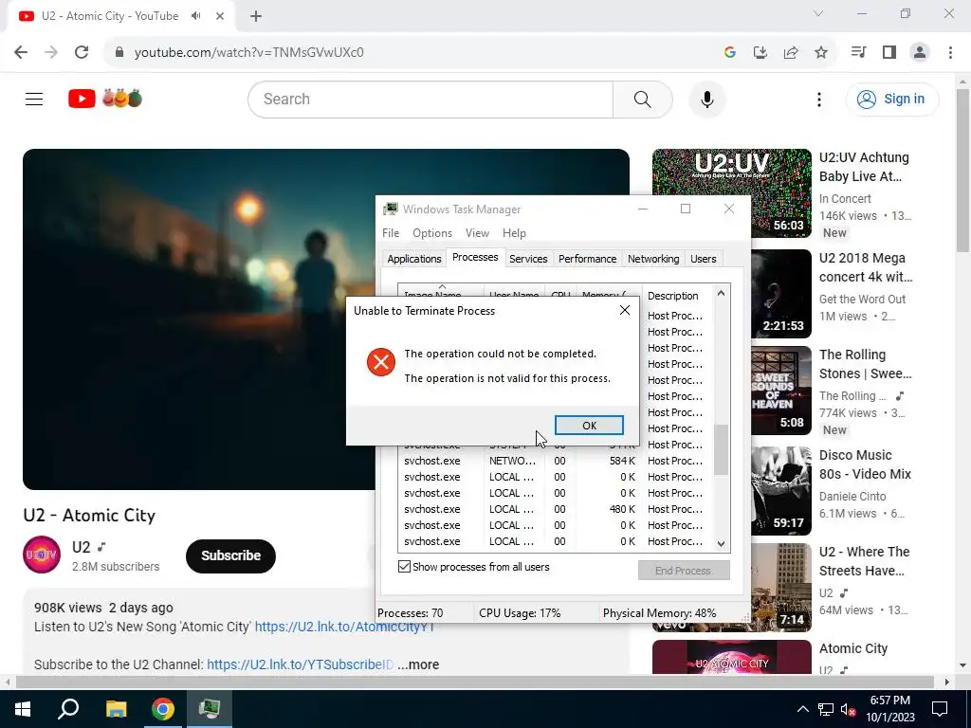Click the red error icon in dialog
This screenshot has width=971, height=728.
coord(381,362)
